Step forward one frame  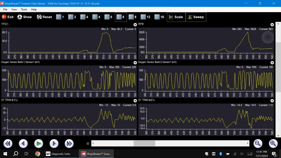coord(54,144)
